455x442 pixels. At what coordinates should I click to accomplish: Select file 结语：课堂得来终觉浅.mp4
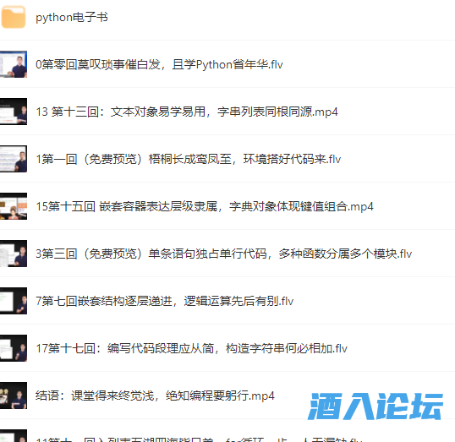coord(155,396)
